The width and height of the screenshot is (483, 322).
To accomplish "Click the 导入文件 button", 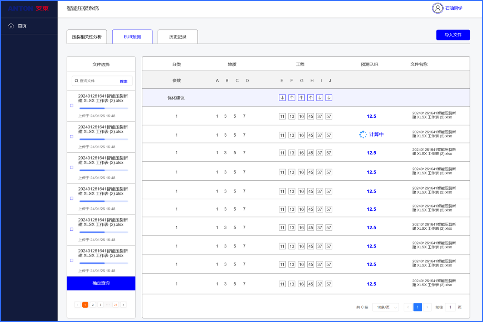I will [x=453, y=35].
